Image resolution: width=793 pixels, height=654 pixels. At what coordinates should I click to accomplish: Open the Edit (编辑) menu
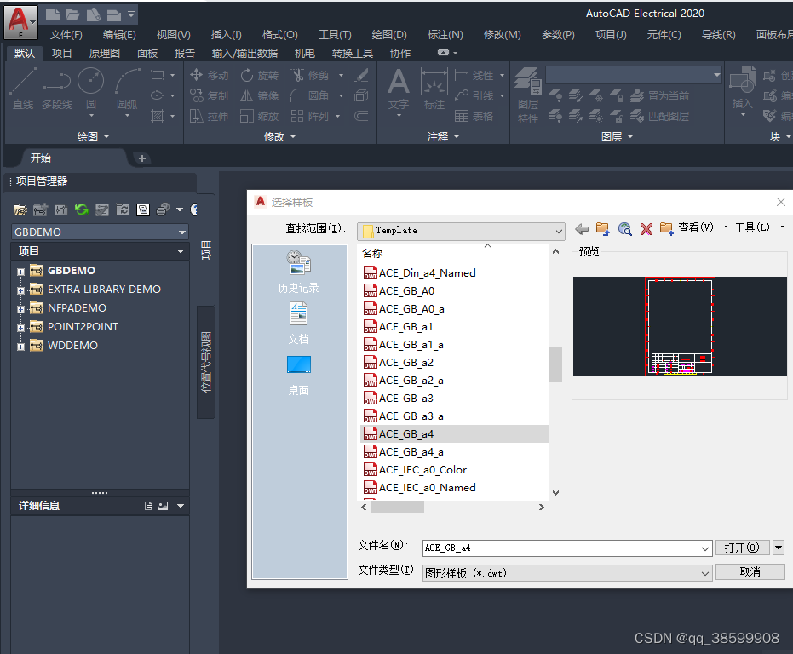pos(119,34)
